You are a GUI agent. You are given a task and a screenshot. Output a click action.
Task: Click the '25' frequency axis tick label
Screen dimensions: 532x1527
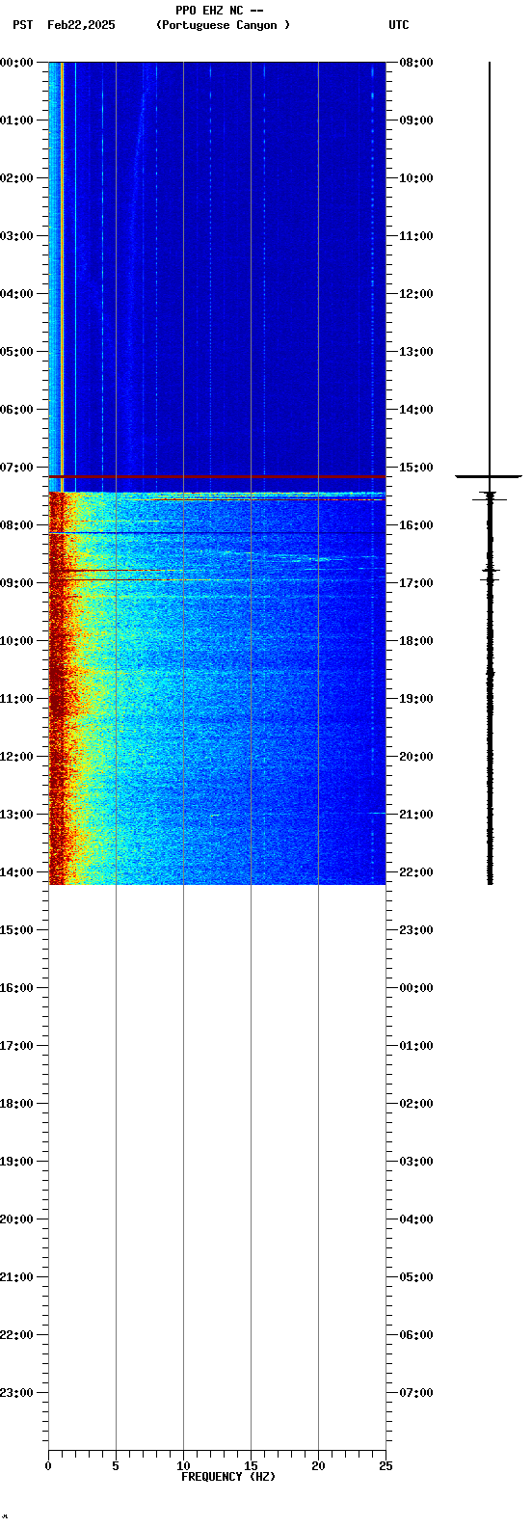(x=386, y=1466)
